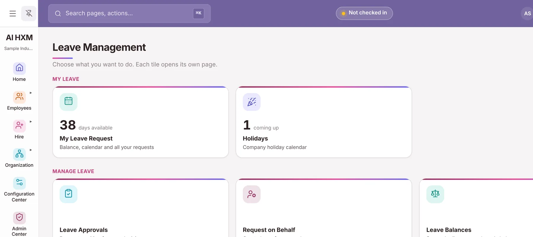Open the My Leave Request tile title
This screenshot has width=533, height=237.
pyautogui.click(x=86, y=138)
